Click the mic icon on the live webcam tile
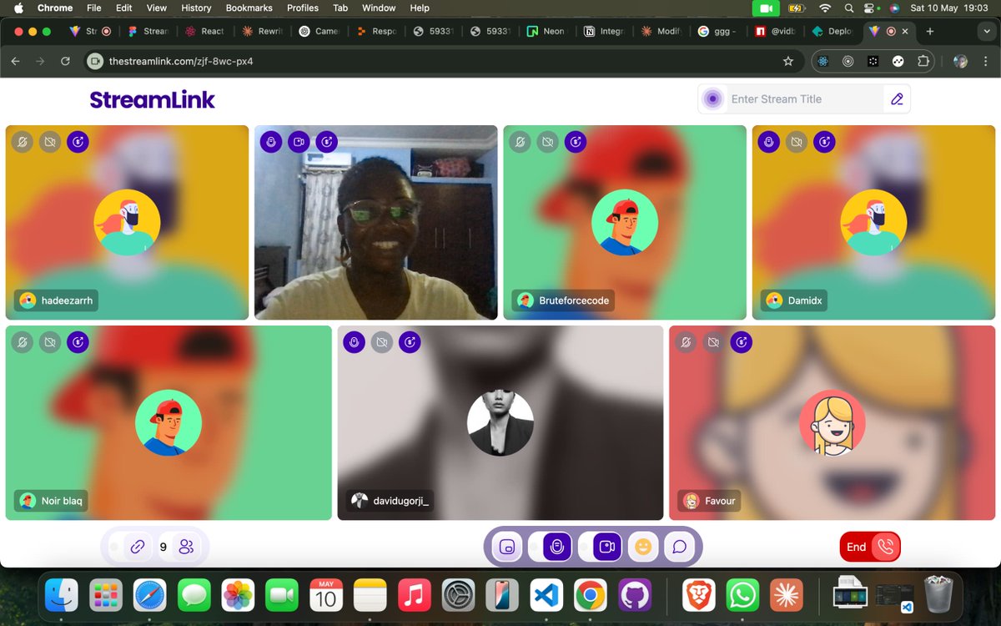 pos(271,142)
